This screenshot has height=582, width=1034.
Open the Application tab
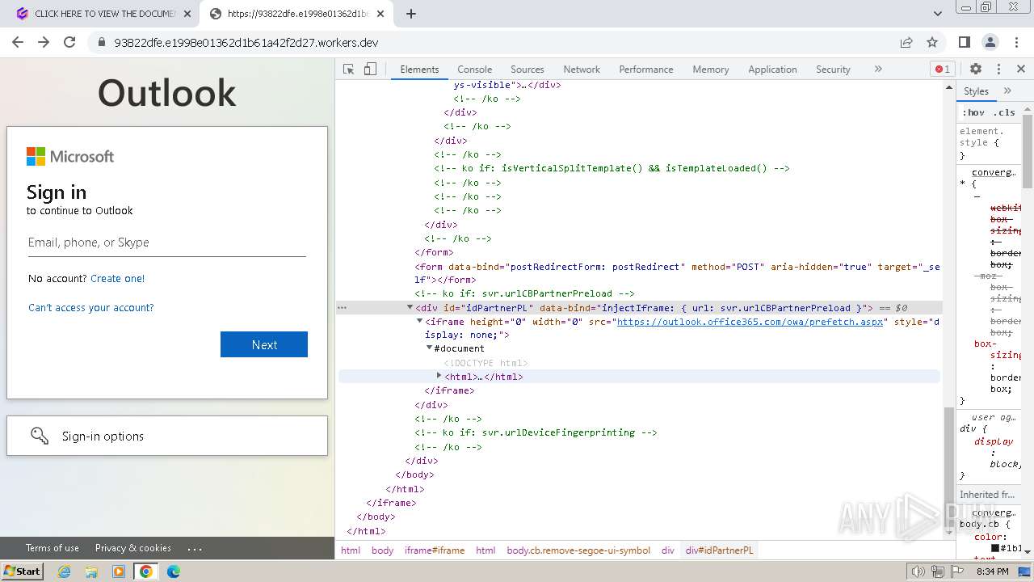click(x=772, y=70)
